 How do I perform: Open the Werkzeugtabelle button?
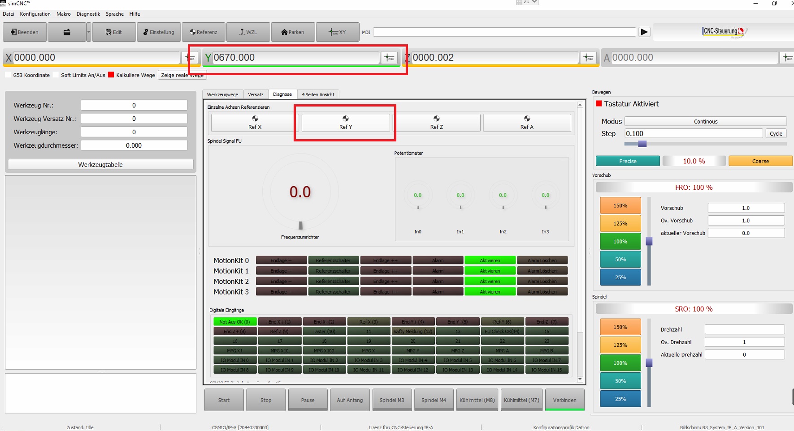[x=100, y=165]
